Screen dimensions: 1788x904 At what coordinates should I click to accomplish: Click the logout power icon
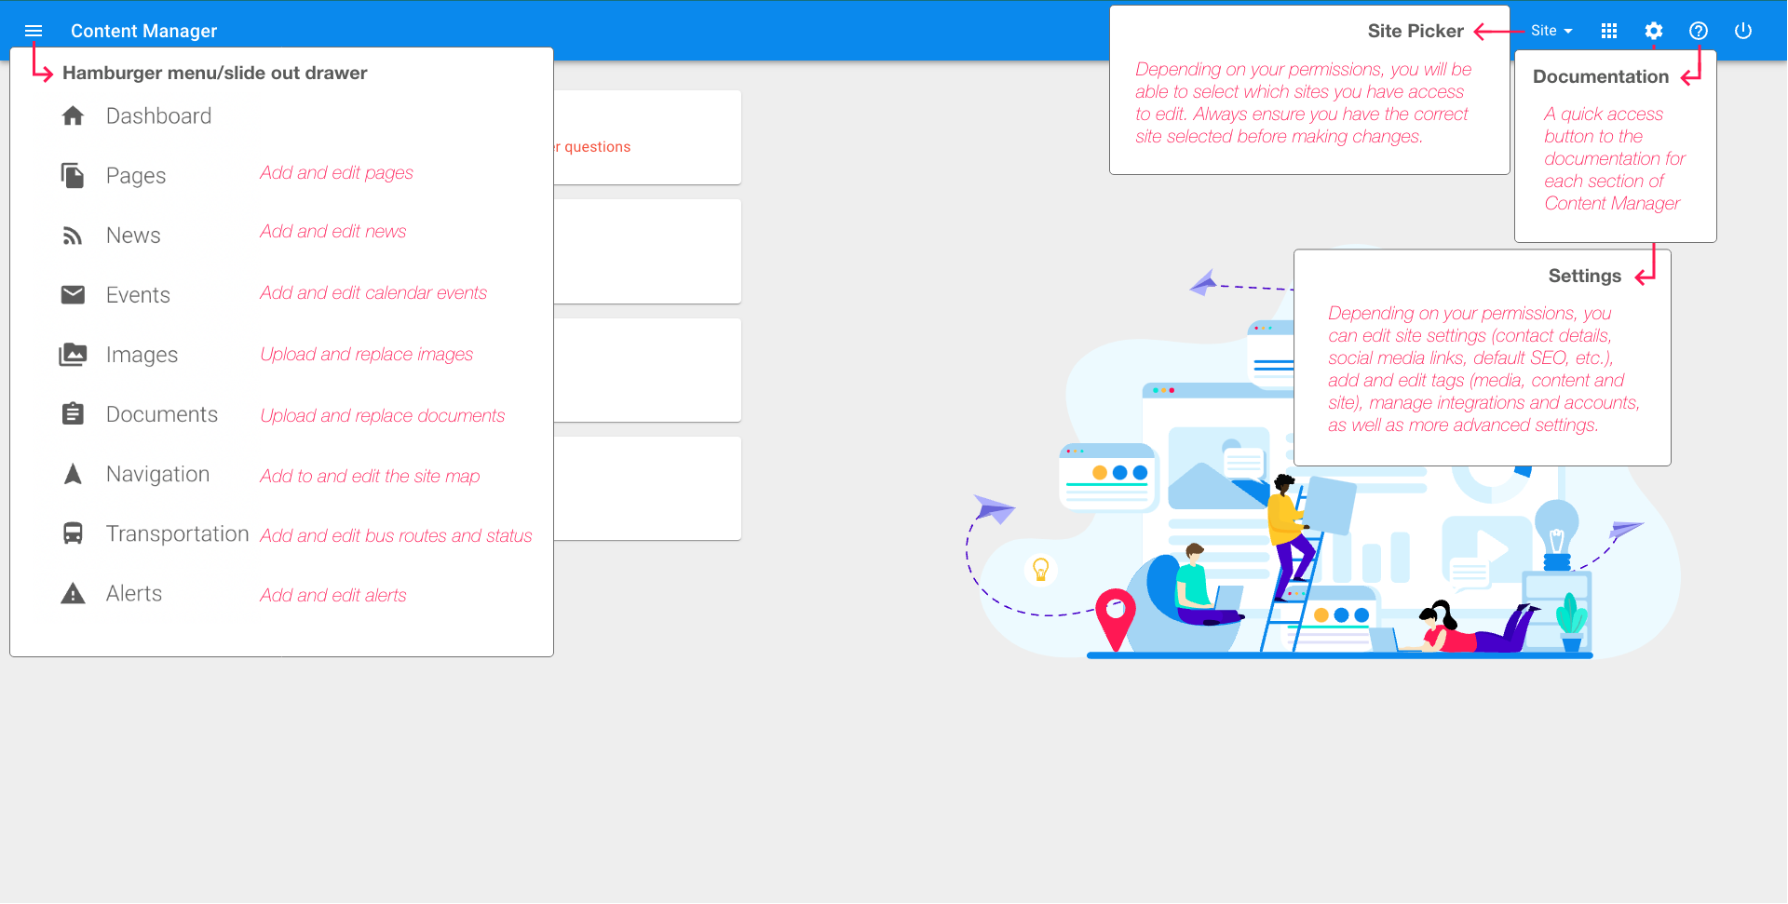pyautogui.click(x=1742, y=31)
